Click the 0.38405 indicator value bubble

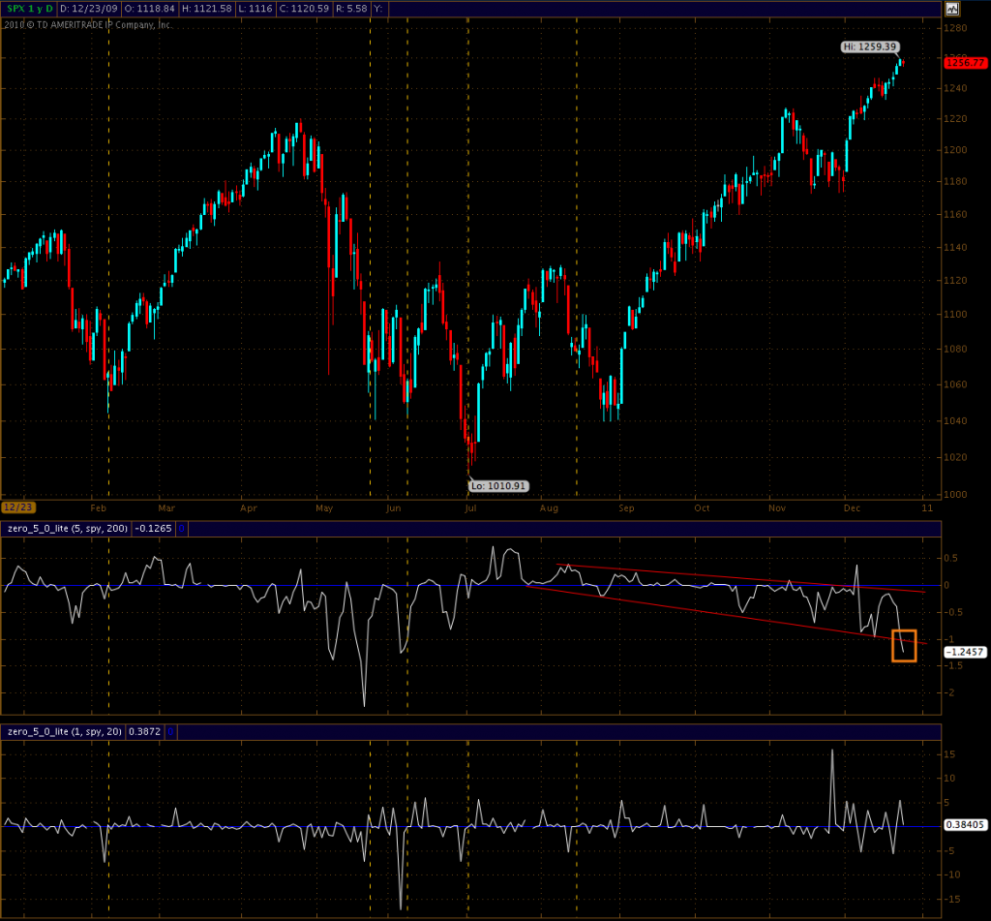(x=965, y=825)
